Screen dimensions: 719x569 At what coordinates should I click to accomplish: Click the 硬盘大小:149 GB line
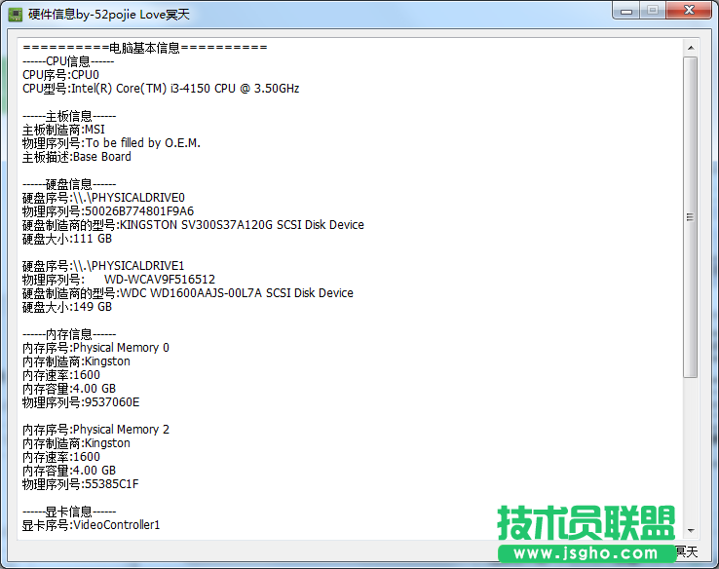[x=67, y=307]
